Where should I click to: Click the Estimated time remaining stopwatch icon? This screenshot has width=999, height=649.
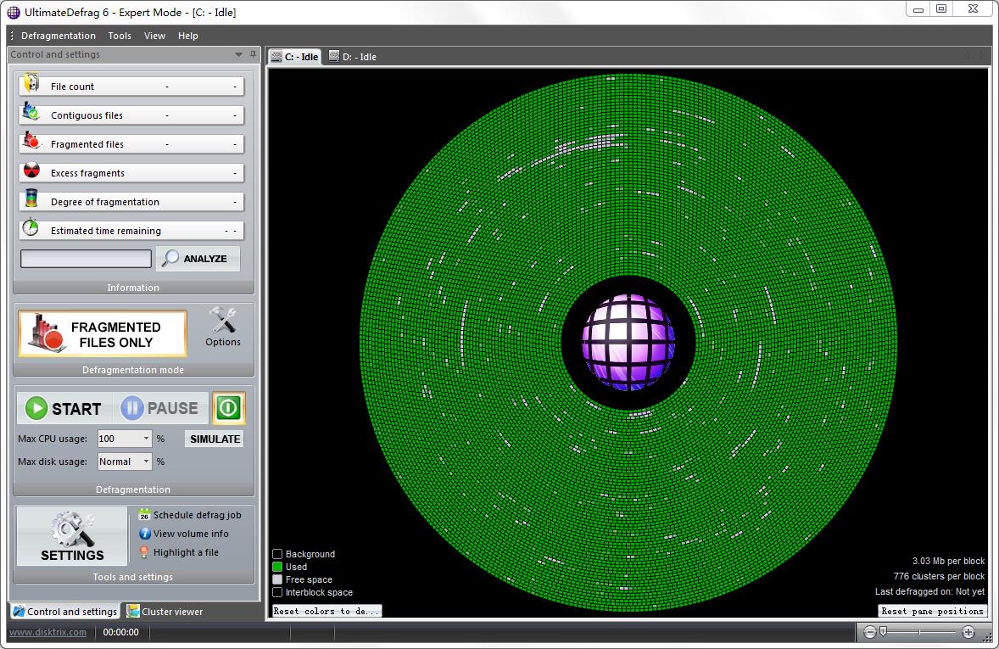31,227
